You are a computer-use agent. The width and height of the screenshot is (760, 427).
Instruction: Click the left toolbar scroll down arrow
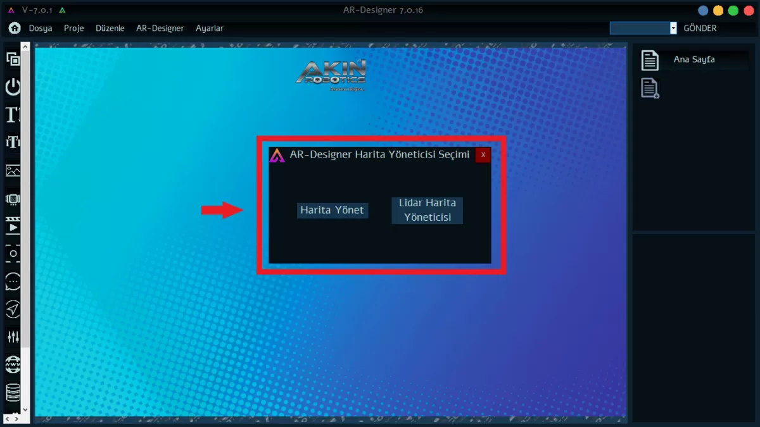coord(25,410)
